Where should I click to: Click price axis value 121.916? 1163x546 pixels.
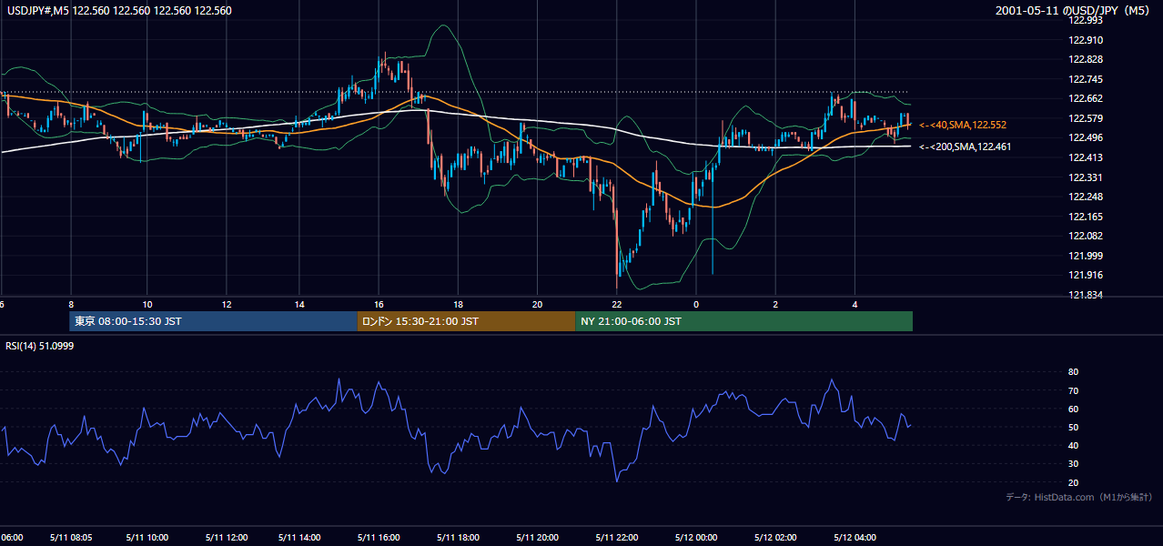click(x=1086, y=276)
